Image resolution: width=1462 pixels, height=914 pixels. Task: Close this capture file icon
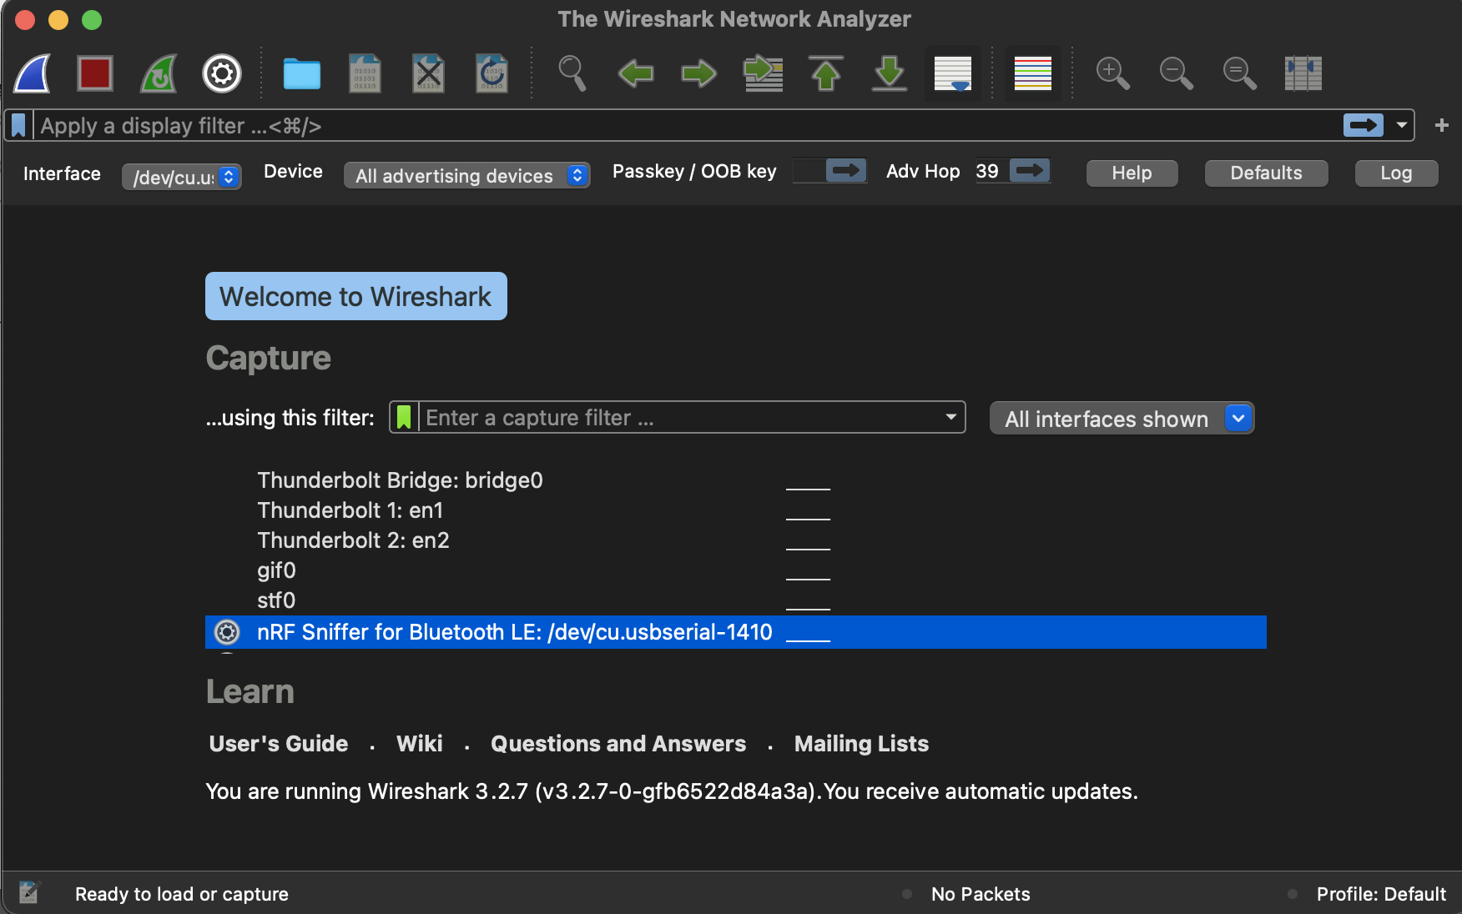pyautogui.click(x=428, y=73)
